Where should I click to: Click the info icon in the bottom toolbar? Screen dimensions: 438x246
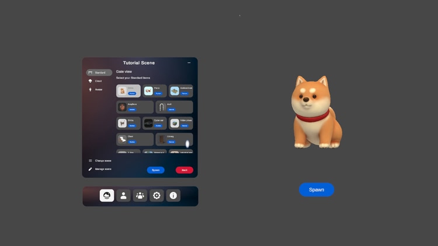[x=173, y=196]
